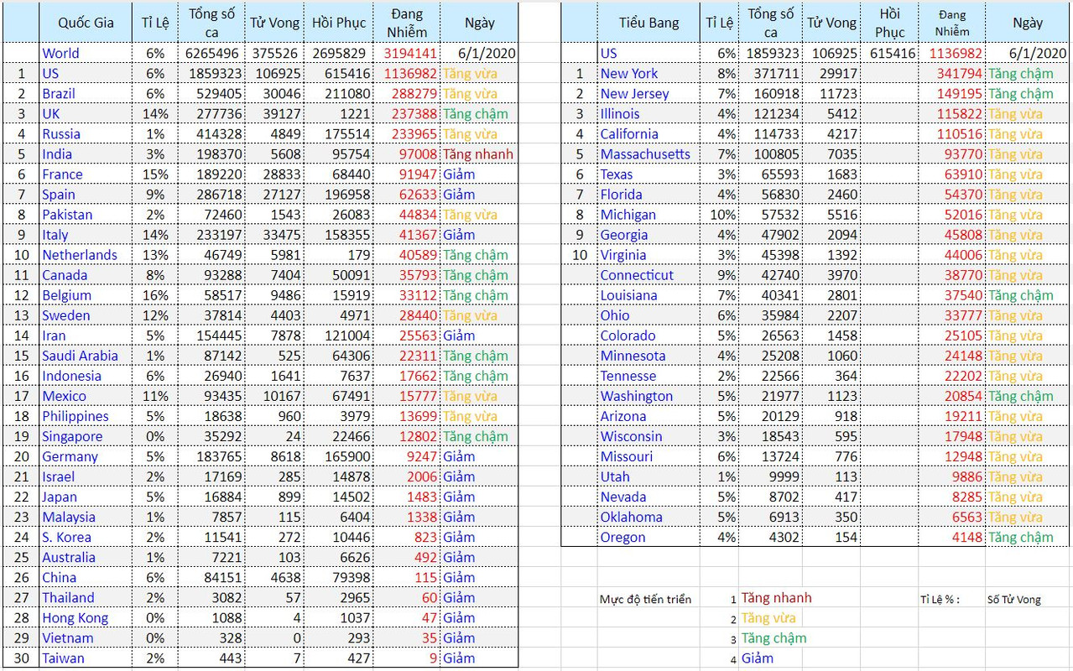1073x671 pixels.
Task: Select the 'Indonesia' country cell
Action: coord(86,376)
